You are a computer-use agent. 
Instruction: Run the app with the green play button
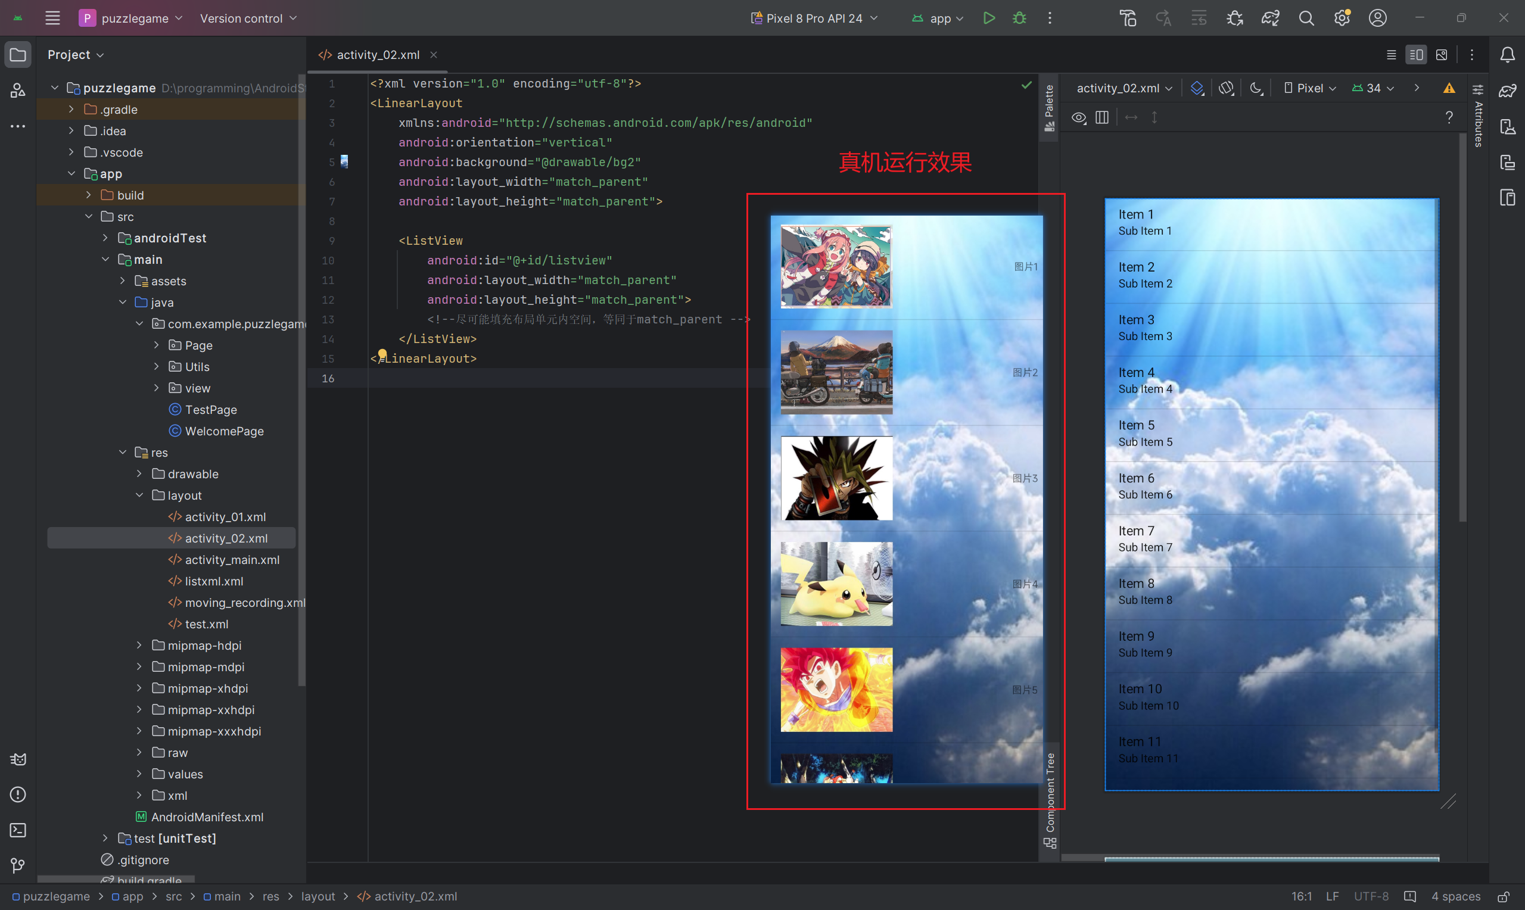pos(988,18)
